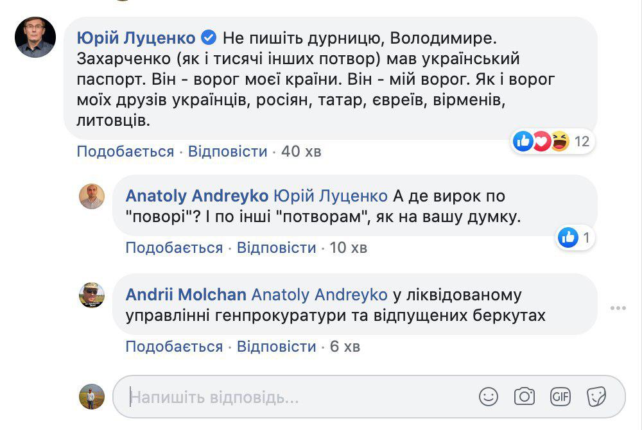Like Юрій Луценко's comment via Подобається
Image resolution: width=642 pixels, height=430 pixels.
click(125, 151)
